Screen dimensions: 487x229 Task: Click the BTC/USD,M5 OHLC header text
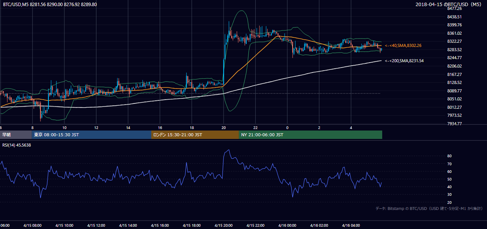(50, 5)
